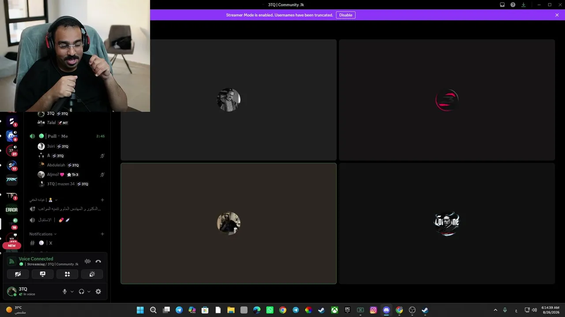Open Xbox app from the taskbar
Screen dimensions: 565x317
coord(335,310)
